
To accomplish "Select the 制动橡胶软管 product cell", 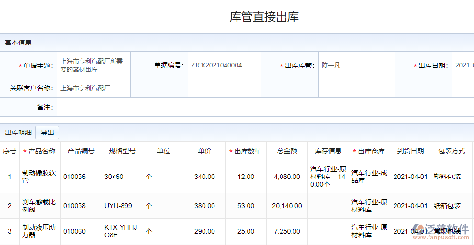I will (x=40, y=177).
